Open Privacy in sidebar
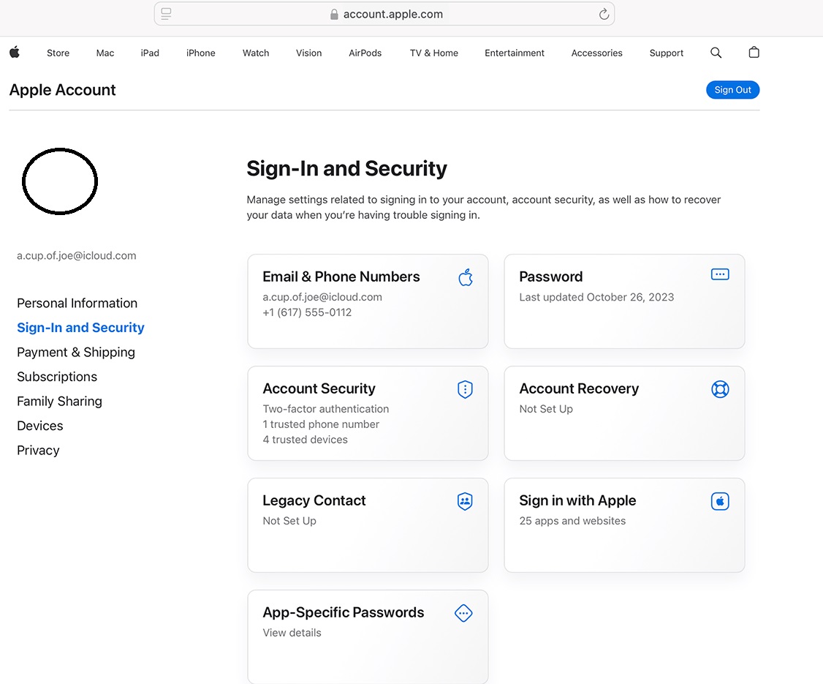The height and width of the screenshot is (684, 823). tap(38, 450)
